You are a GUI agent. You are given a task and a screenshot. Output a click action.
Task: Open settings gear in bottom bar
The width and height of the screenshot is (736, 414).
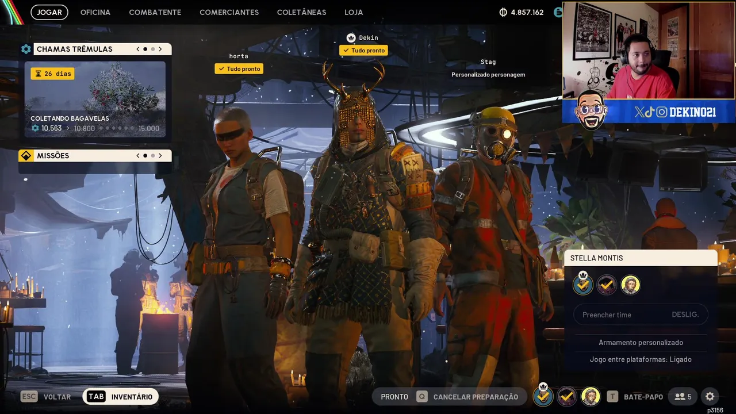(710, 397)
